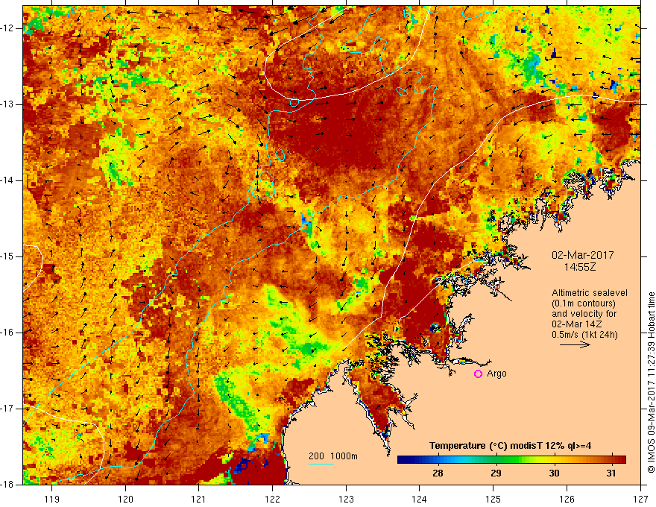Click longitude axis label 123
Viewport: 656px width, 507px height.
346,499
